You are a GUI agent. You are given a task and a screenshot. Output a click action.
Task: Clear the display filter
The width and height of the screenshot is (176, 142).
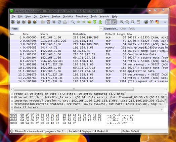[x=123, y=29]
